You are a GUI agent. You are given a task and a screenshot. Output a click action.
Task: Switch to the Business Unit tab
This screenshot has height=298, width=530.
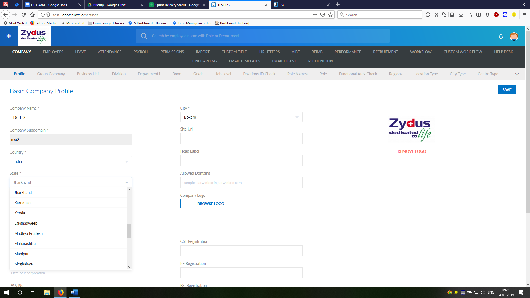(88, 74)
